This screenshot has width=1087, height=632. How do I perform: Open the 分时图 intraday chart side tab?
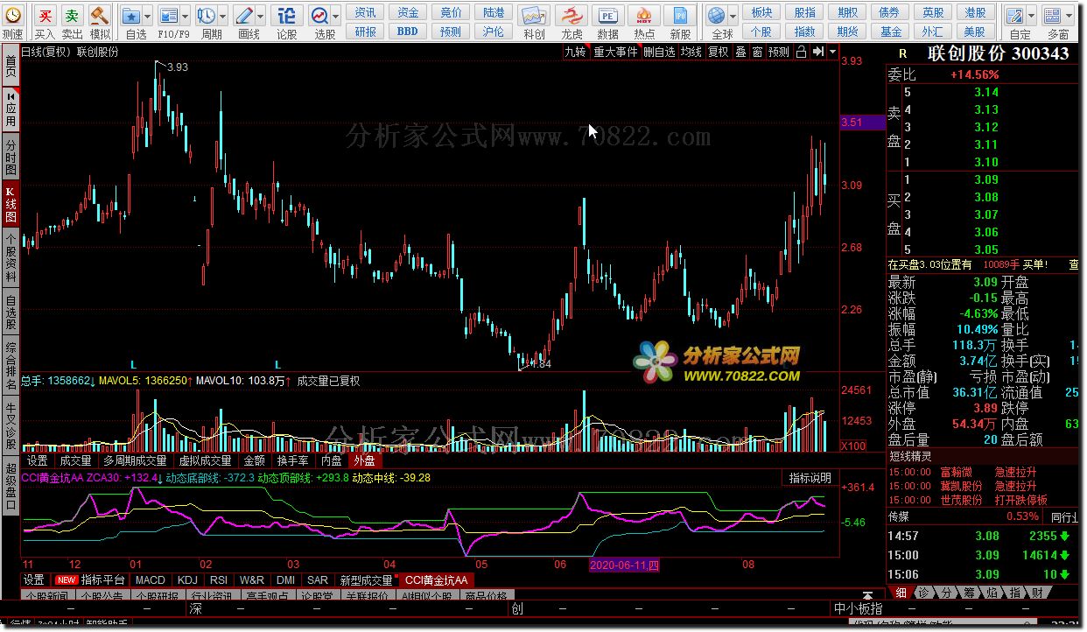[x=11, y=158]
